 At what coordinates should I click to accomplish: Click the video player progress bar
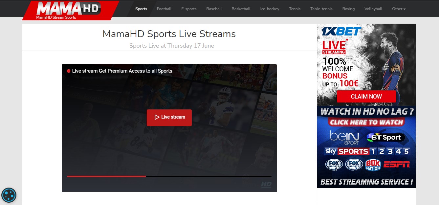[x=169, y=176]
